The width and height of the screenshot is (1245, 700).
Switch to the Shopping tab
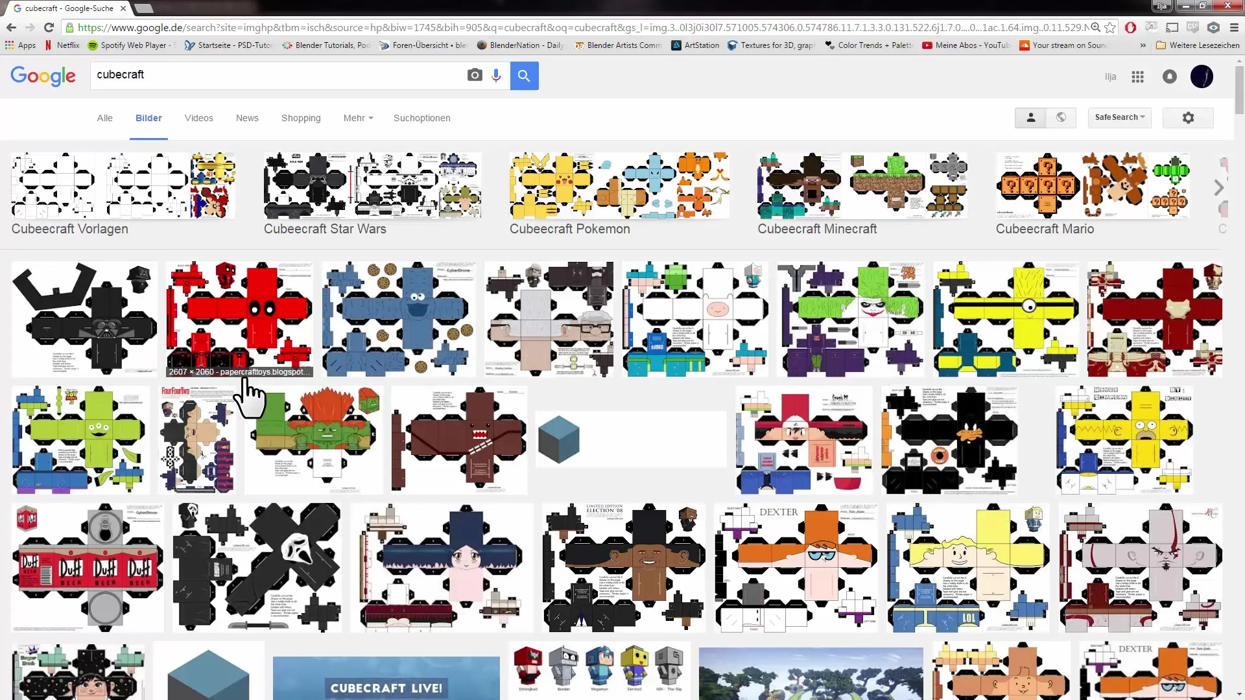[x=301, y=118]
